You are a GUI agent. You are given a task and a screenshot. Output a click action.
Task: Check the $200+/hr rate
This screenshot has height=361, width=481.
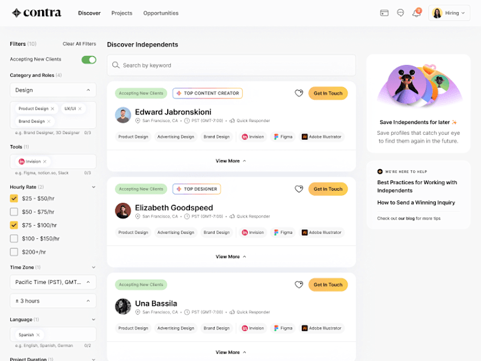click(14, 252)
